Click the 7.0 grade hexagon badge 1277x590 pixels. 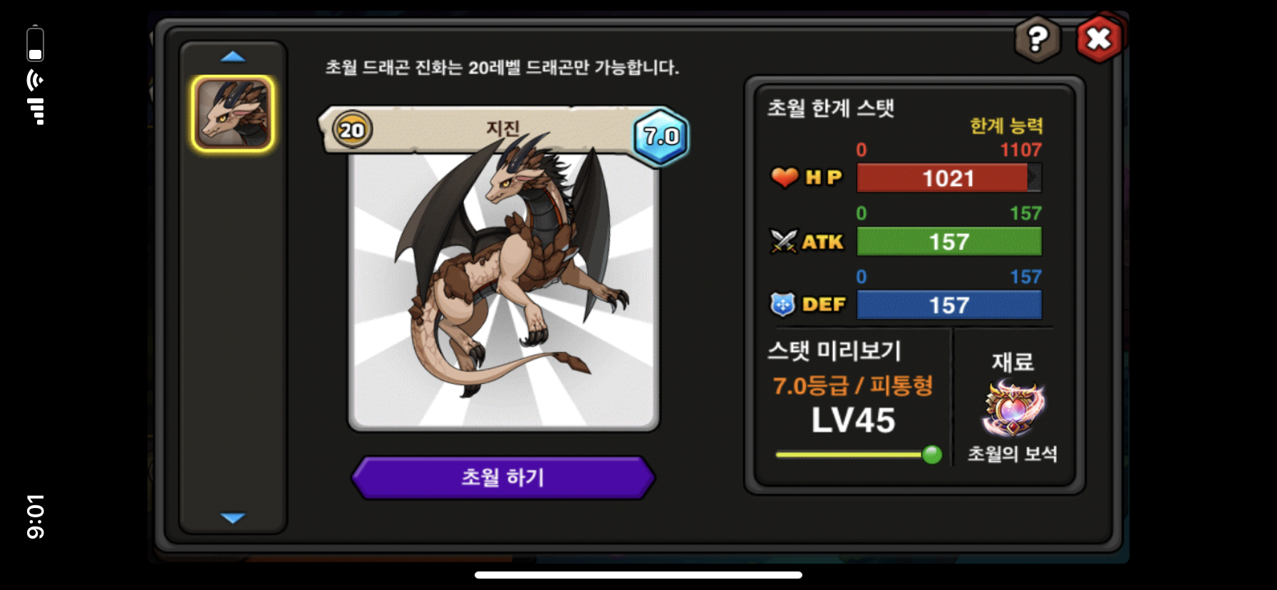pos(661,135)
